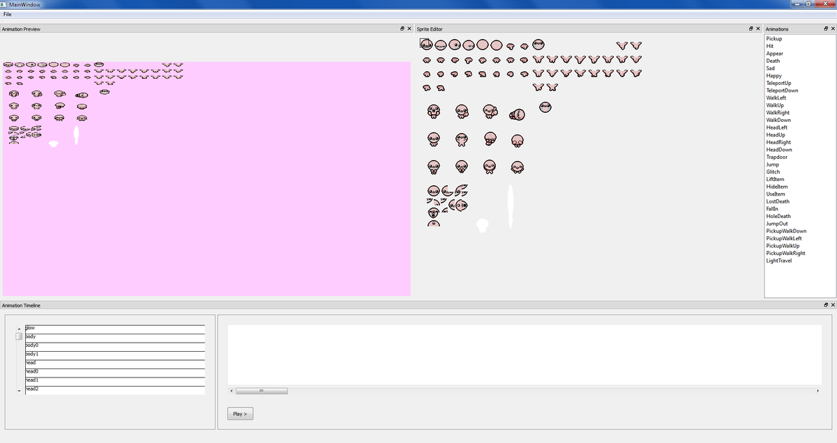
Task: Click layer list scroll up arrow
Action: pos(19,329)
